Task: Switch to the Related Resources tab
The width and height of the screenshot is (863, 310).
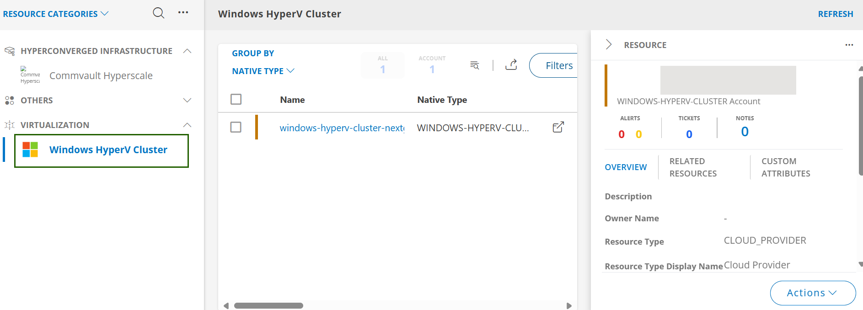Action: tap(693, 167)
